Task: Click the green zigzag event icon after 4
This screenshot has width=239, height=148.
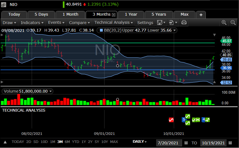Action: (207, 120)
